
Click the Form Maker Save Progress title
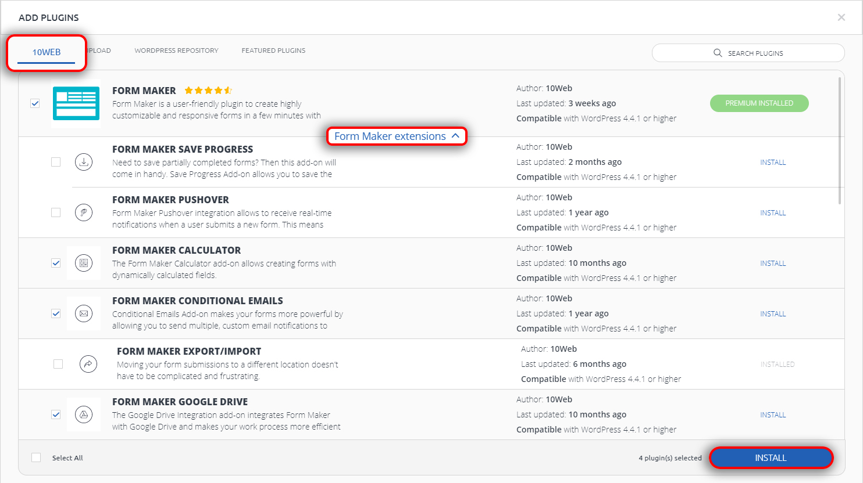pyautogui.click(x=183, y=149)
